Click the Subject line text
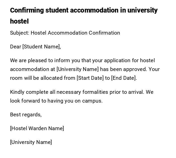Viewport: 176px width, 158px height. [65, 33]
